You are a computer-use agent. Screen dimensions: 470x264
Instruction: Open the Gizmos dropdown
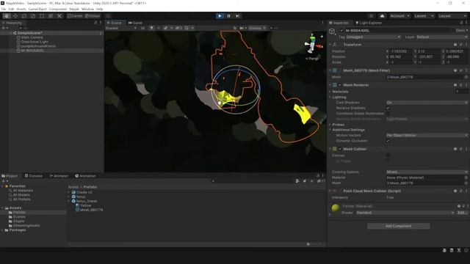[257, 28]
